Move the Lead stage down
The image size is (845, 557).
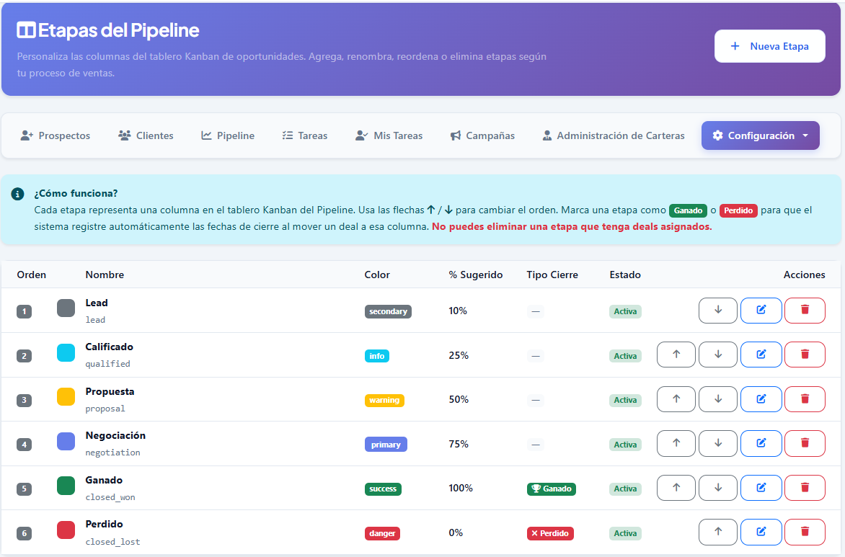coord(718,311)
